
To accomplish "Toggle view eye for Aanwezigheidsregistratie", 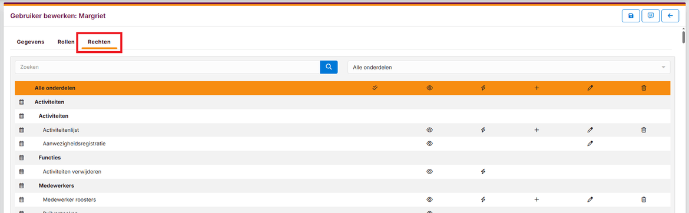I will pos(429,144).
